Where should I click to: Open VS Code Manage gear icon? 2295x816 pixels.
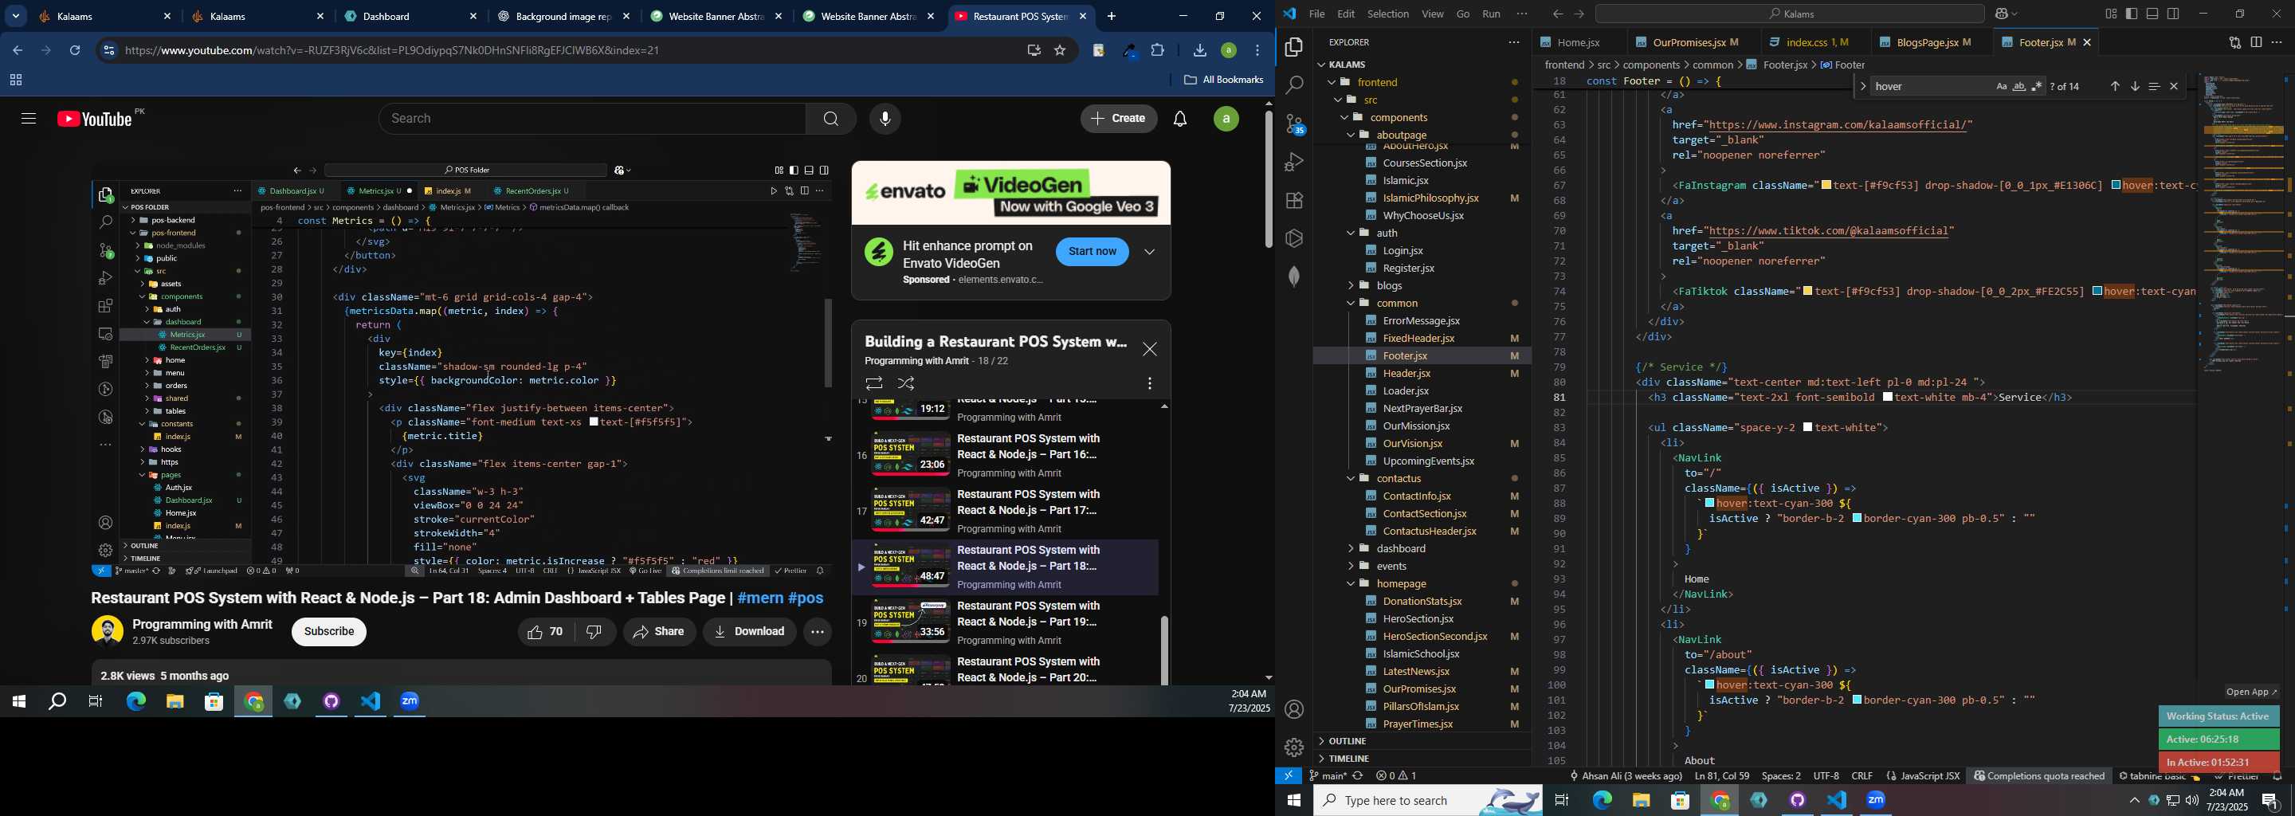pyautogui.click(x=1293, y=748)
